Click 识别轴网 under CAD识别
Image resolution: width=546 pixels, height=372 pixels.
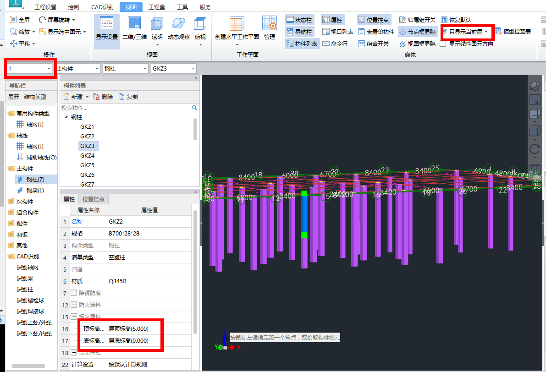click(28, 267)
